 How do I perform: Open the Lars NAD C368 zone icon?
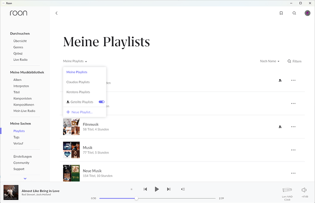click(x=287, y=190)
